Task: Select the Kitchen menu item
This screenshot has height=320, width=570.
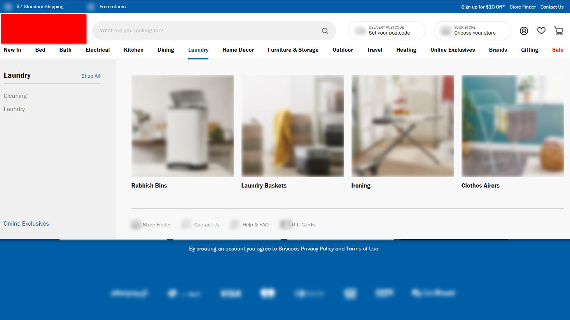Action: [133, 50]
